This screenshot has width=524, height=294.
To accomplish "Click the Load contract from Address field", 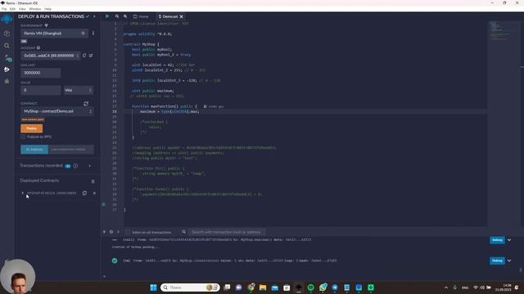I will 71,149.
